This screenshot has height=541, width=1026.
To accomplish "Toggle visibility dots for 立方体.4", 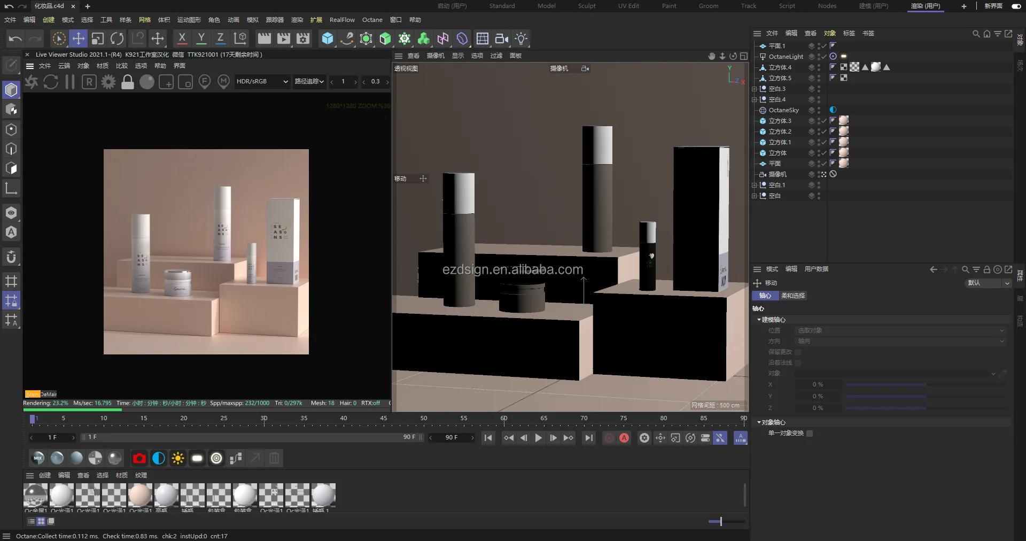I will pos(819,67).
